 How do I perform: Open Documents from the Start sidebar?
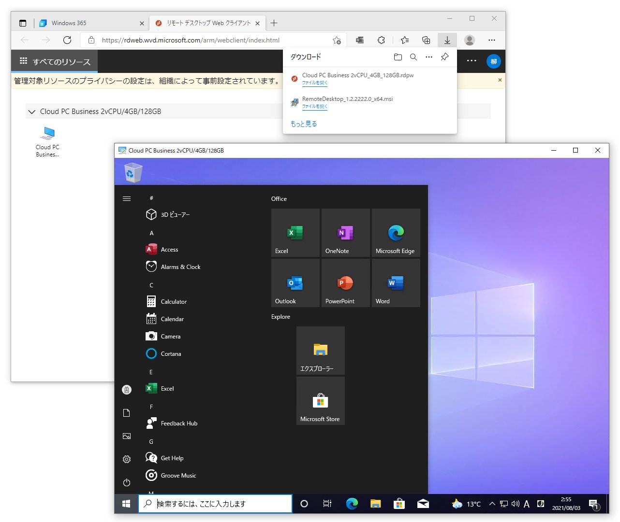pyautogui.click(x=127, y=413)
